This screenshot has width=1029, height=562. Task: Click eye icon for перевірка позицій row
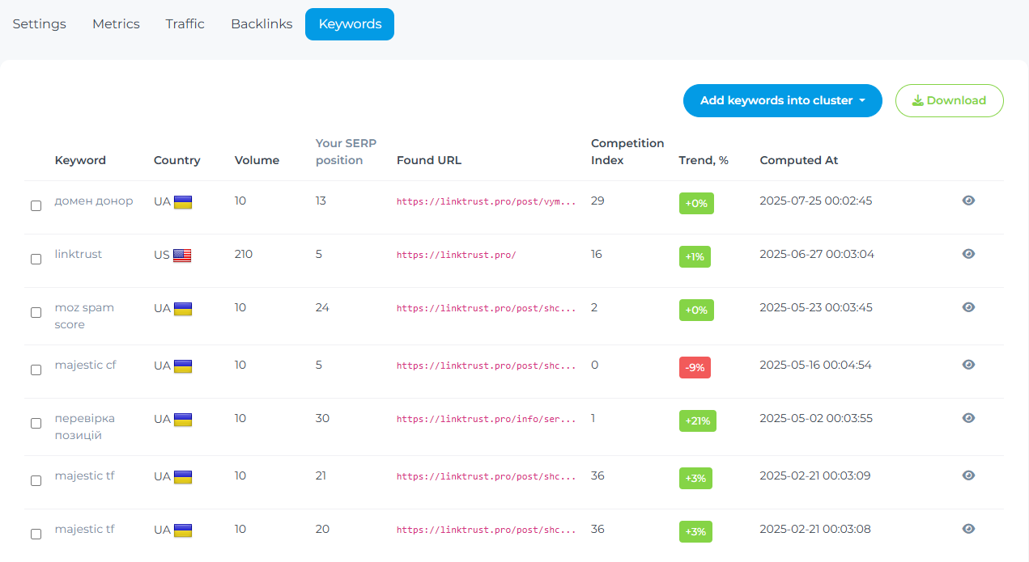pos(967,418)
